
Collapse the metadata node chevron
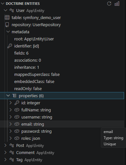8,32
